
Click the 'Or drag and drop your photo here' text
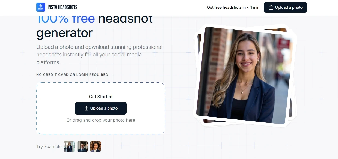tap(101, 120)
